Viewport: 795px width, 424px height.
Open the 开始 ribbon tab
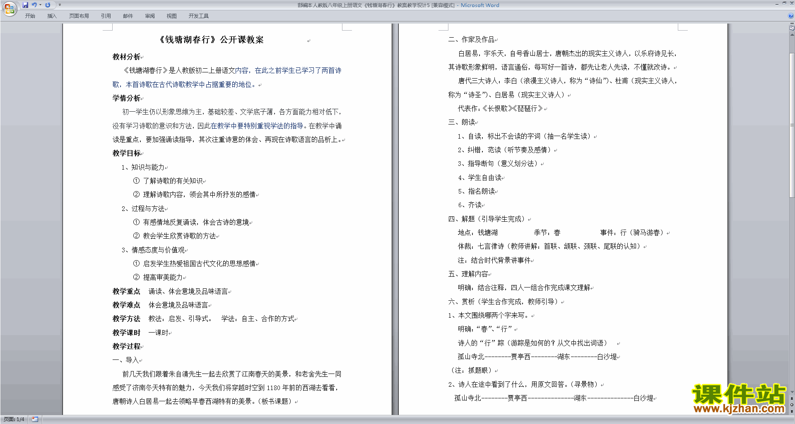tap(30, 16)
